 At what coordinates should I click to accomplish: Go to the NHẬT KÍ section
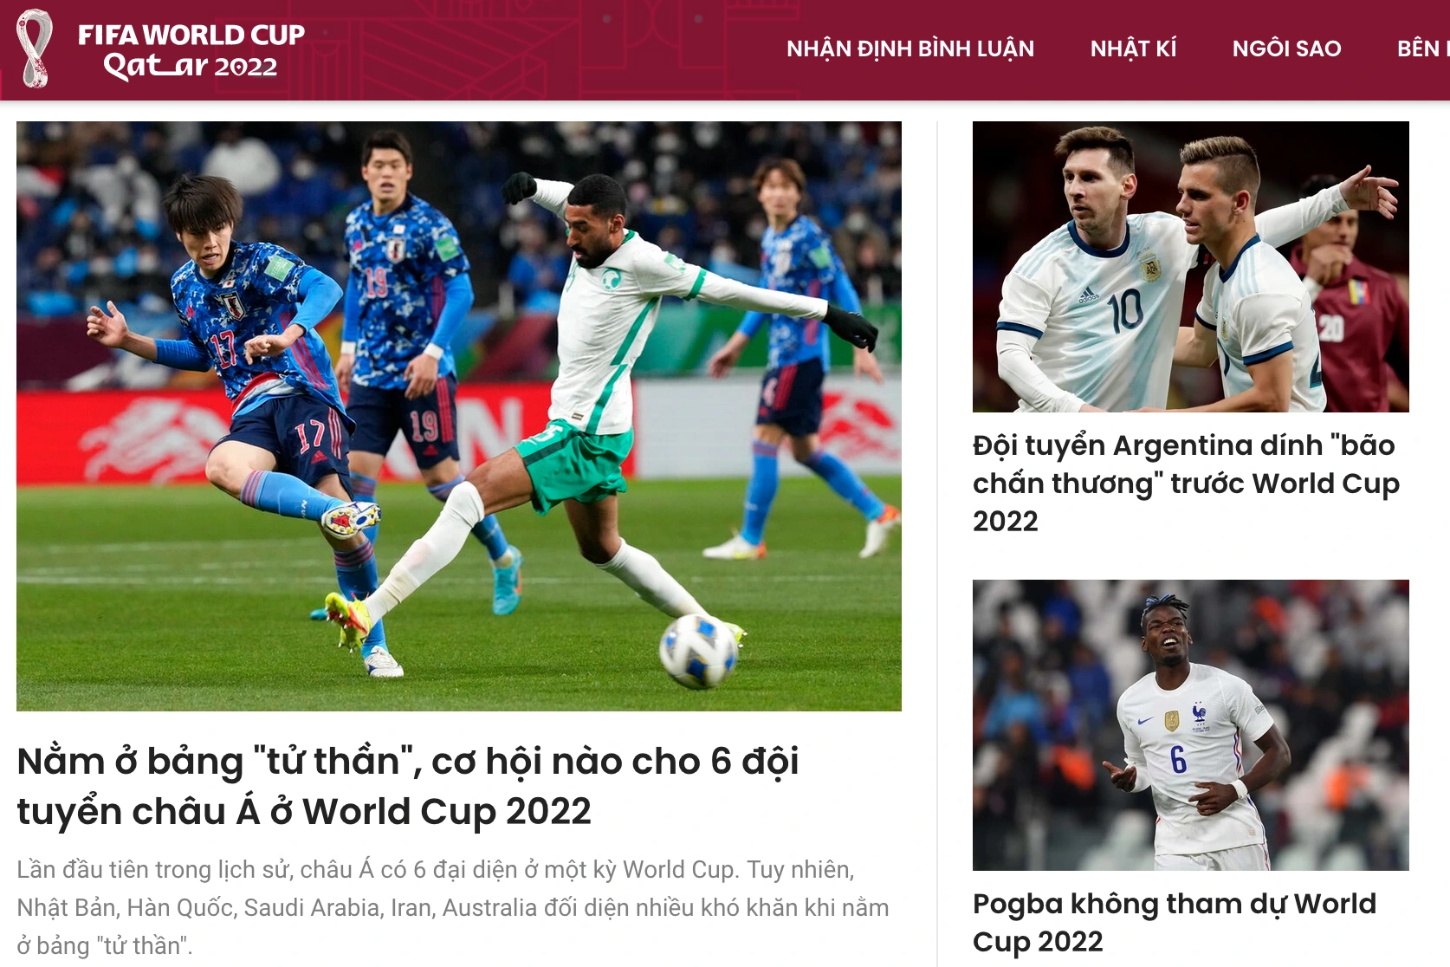1133,49
